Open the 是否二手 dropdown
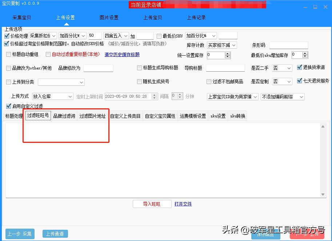 point(282,68)
